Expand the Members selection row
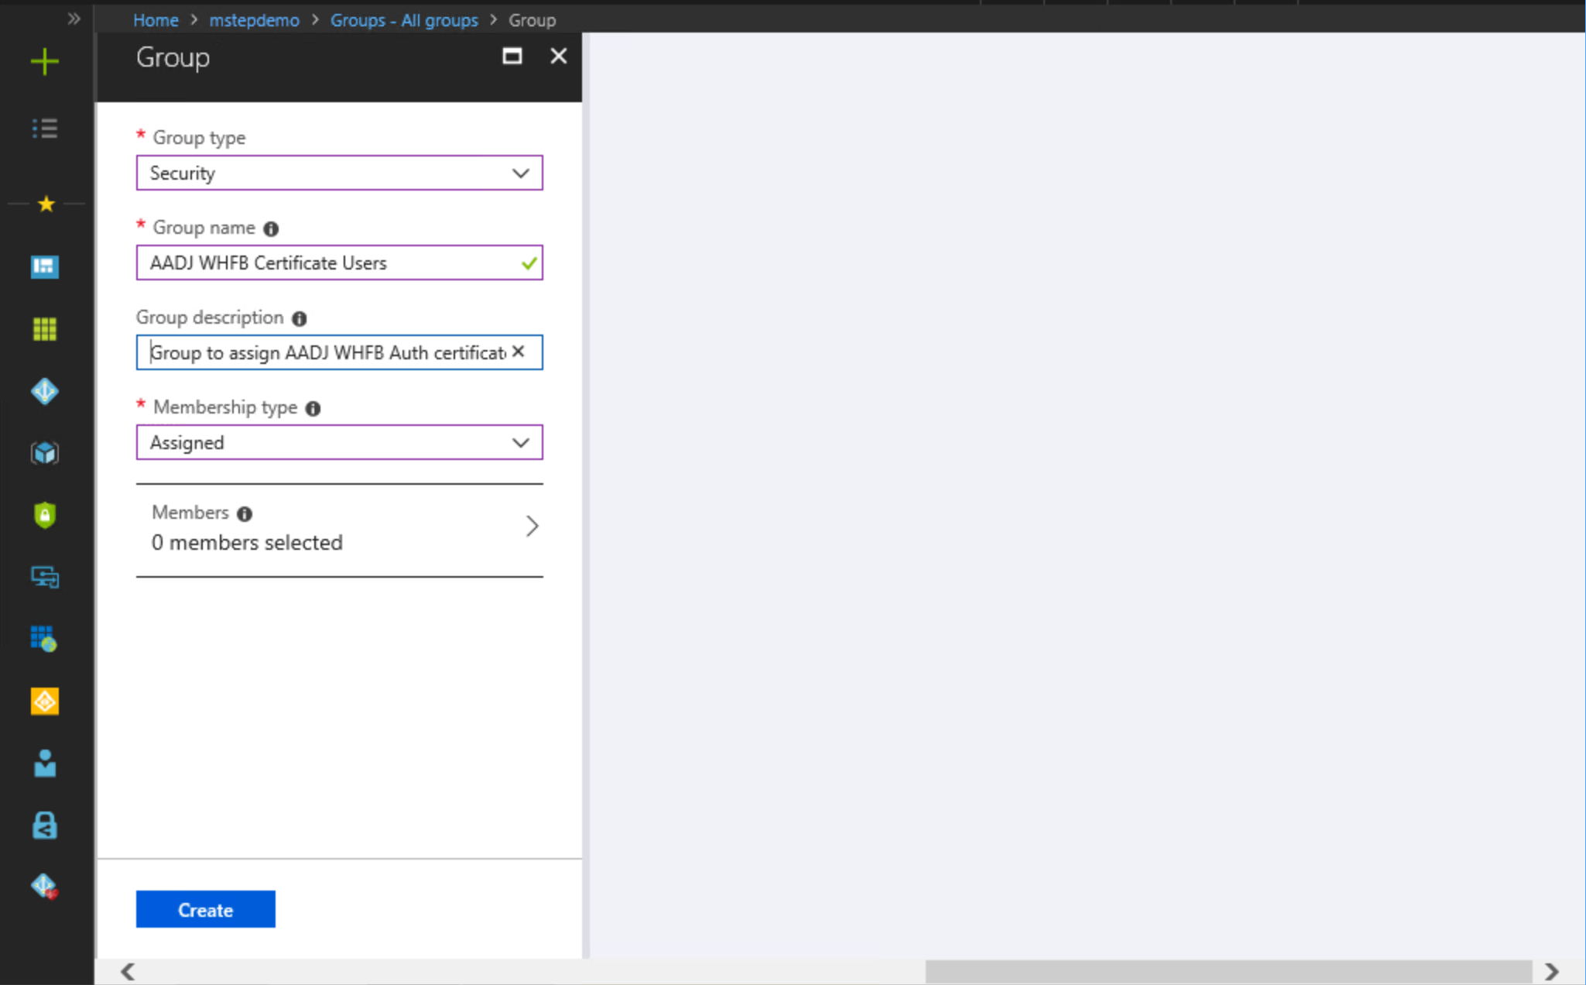The image size is (1586, 985). coord(339,527)
